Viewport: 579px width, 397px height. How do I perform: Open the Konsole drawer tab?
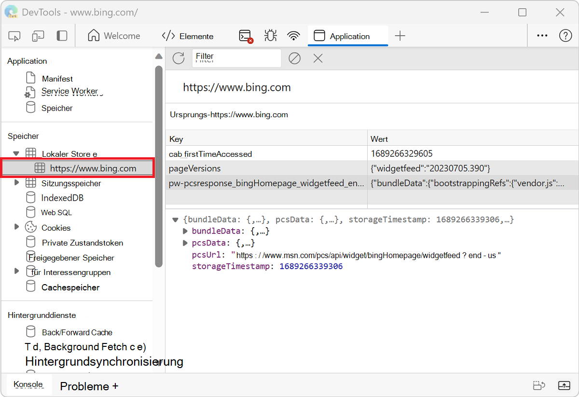28,384
